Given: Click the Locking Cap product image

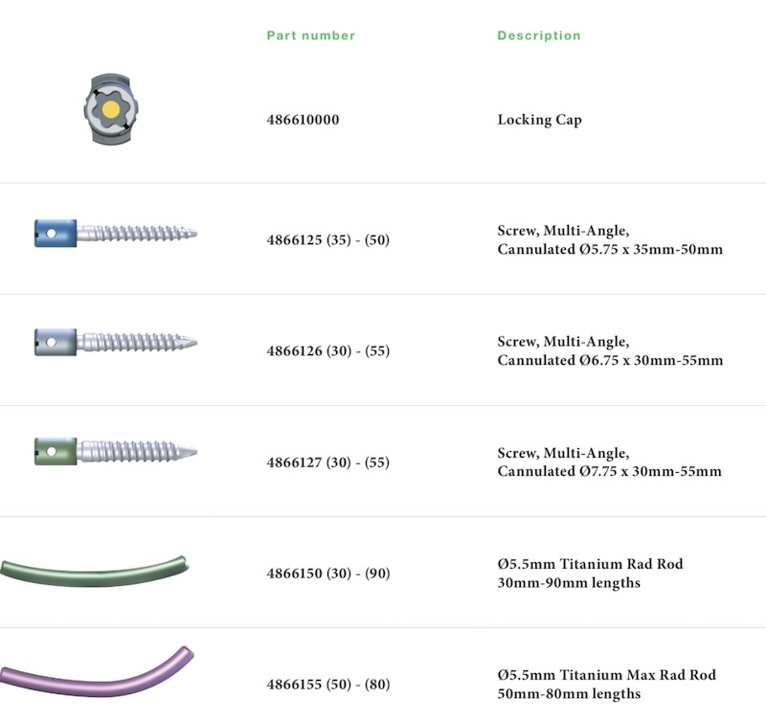Looking at the screenshot, I should 111,109.
